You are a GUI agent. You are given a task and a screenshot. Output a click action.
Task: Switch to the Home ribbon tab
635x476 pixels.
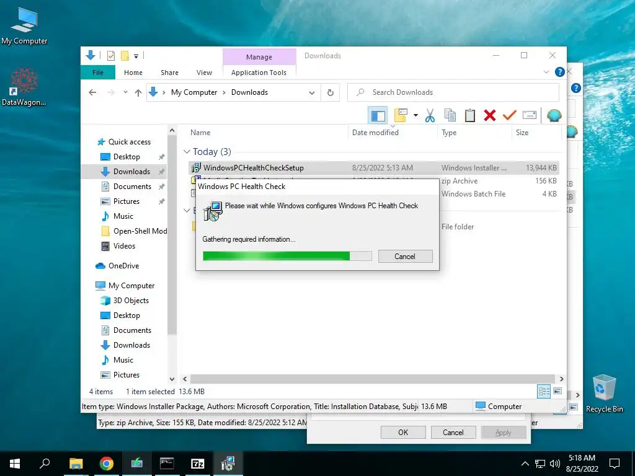[133, 73]
